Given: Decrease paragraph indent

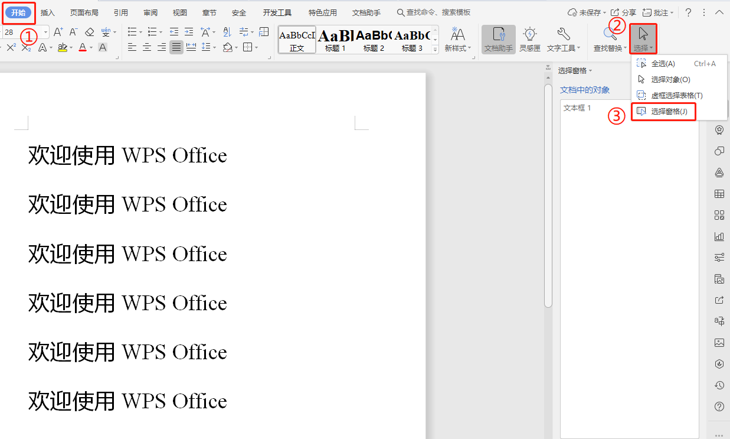Looking at the screenshot, I should [174, 32].
